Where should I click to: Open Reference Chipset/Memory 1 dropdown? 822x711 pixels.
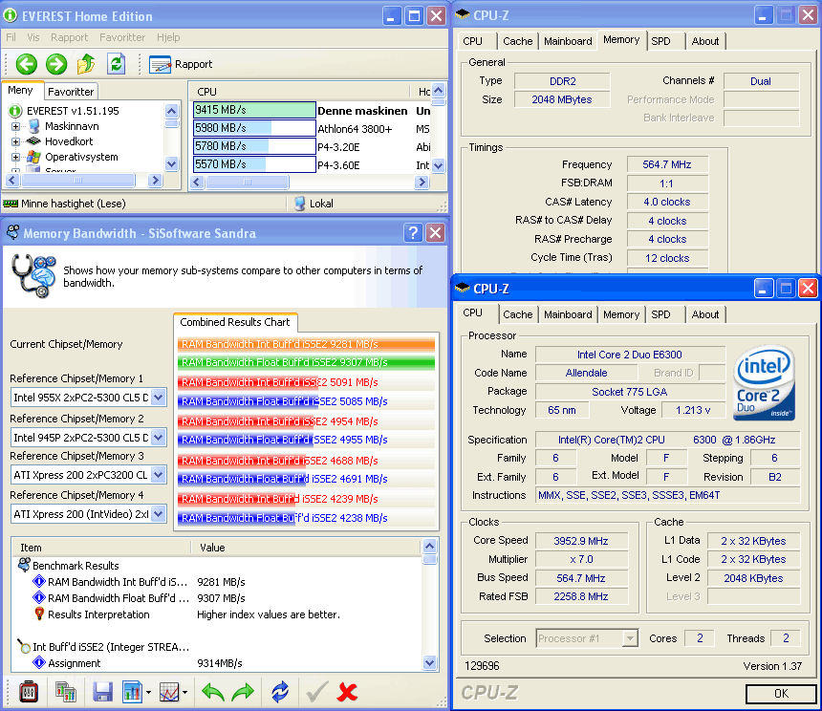tap(159, 398)
